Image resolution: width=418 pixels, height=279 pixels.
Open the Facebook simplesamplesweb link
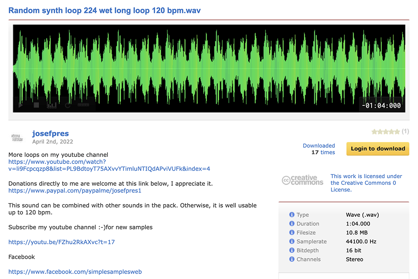pos(75,271)
